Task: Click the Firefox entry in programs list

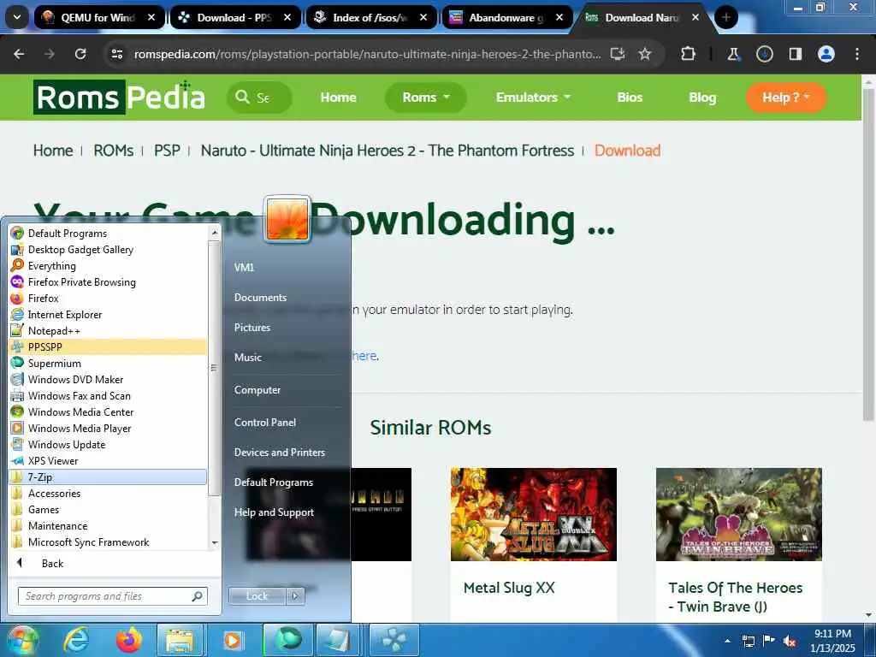Action: [108, 299]
